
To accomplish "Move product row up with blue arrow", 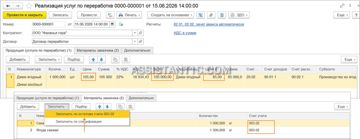I will pyautogui.click(x=93, y=60).
